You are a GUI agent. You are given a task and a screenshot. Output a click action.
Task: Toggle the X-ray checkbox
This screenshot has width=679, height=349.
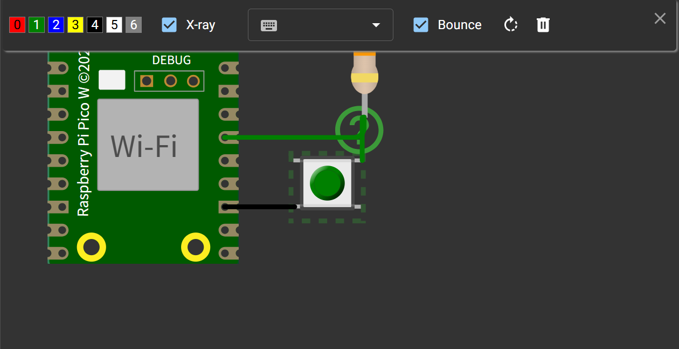click(x=169, y=25)
